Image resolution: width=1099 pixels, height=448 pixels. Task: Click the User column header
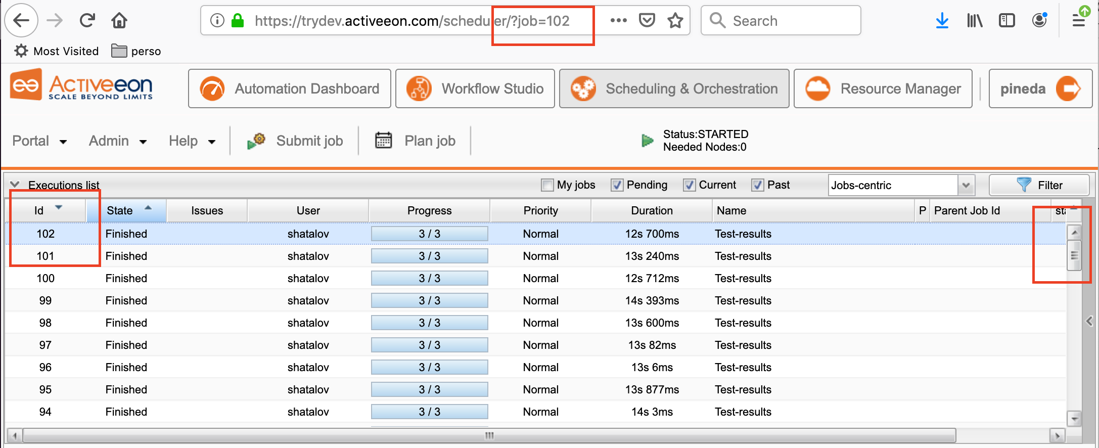point(308,210)
